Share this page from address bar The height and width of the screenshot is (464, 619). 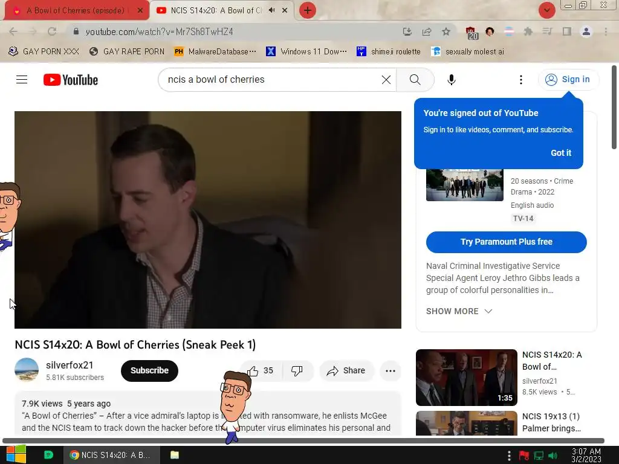coord(426,31)
